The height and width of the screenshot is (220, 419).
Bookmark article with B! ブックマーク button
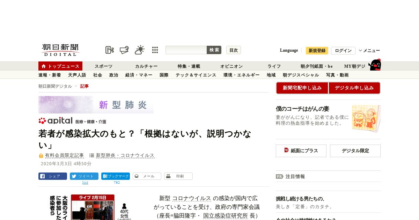(116, 176)
